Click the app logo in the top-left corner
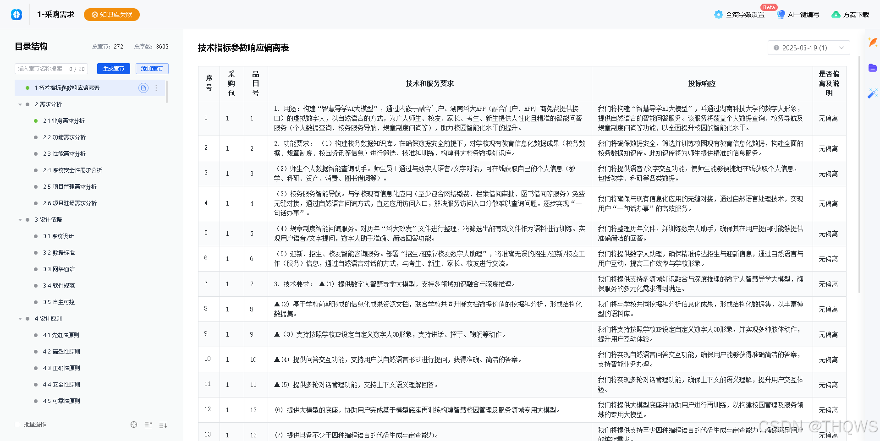The height and width of the screenshot is (441, 880). point(16,15)
